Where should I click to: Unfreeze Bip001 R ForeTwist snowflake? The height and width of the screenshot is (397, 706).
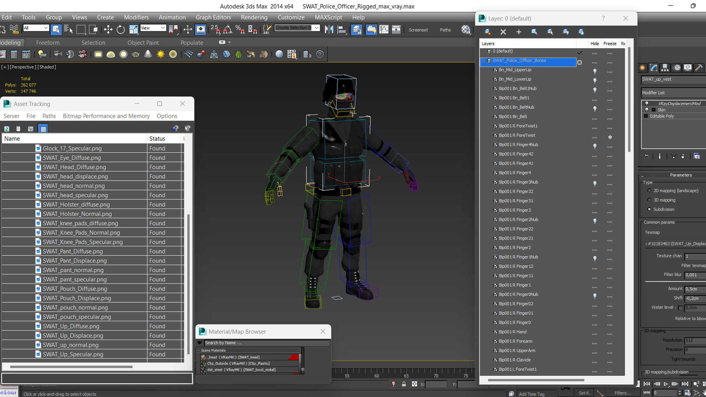pyautogui.click(x=610, y=137)
